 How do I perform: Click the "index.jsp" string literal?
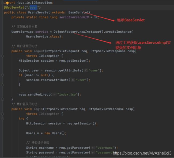point(67,95)
